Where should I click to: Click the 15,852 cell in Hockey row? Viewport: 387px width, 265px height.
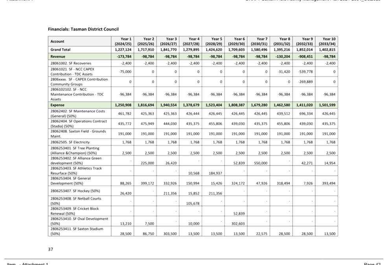point(194,194)
